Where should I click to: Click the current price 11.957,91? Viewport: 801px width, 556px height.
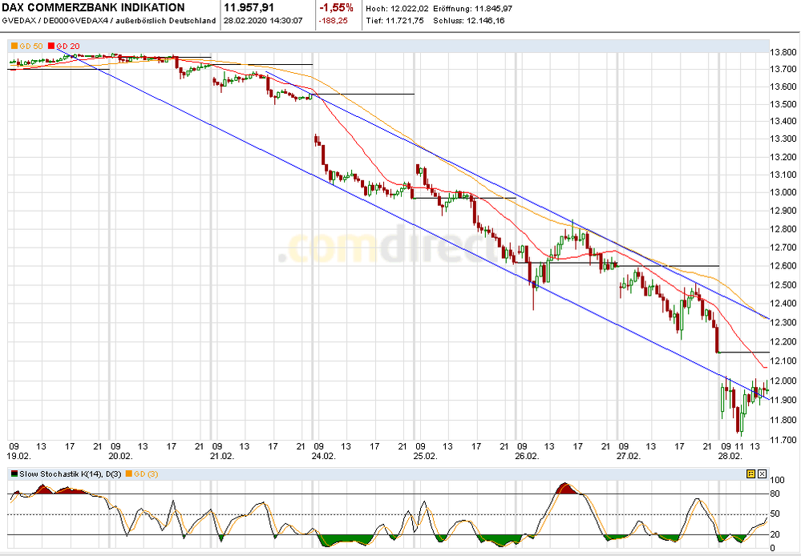pyautogui.click(x=251, y=10)
